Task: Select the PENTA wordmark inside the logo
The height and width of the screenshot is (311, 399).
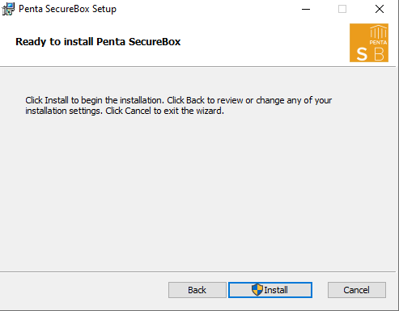Action: click(378, 42)
